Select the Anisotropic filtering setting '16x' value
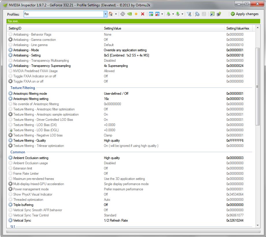Screen dimensions: 266x237 click(x=106, y=99)
